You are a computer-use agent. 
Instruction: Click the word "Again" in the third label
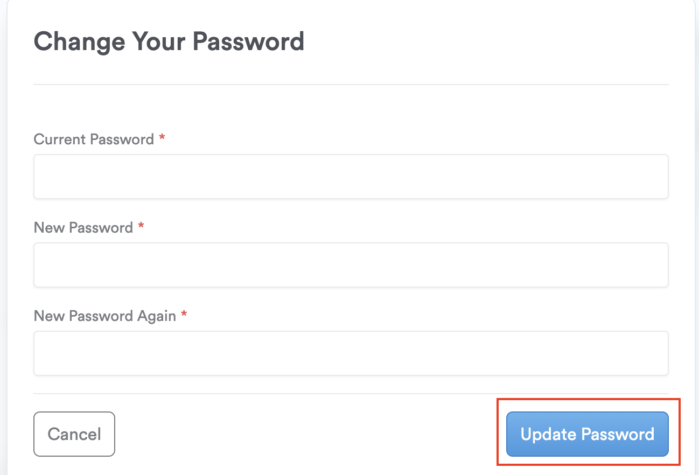pos(157,316)
